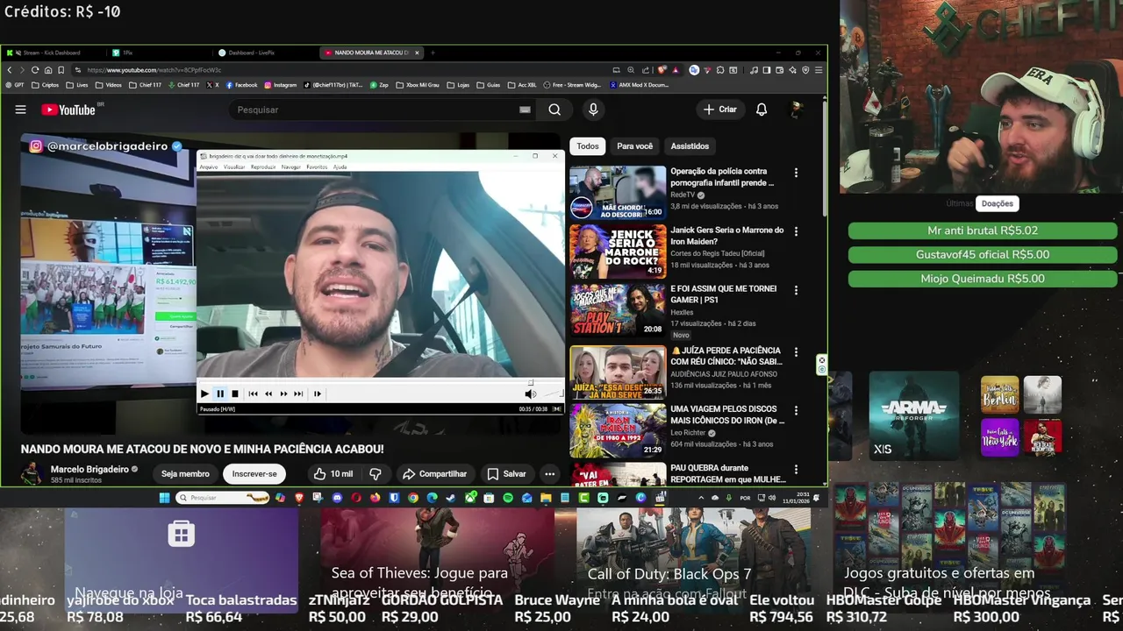Open options menu for Operação da polícia video
Viewport: 1123px width, 631px height.
pos(796,174)
